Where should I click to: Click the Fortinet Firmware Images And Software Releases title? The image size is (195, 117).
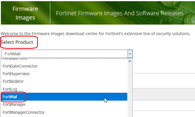click(x=119, y=13)
